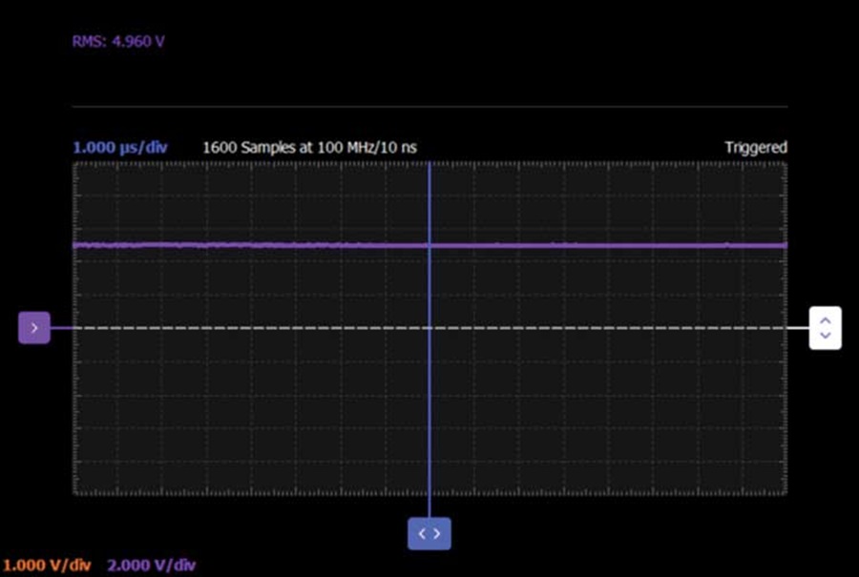Open the 1.000 µs/div time base setting
The image size is (859, 577).
click(x=120, y=148)
